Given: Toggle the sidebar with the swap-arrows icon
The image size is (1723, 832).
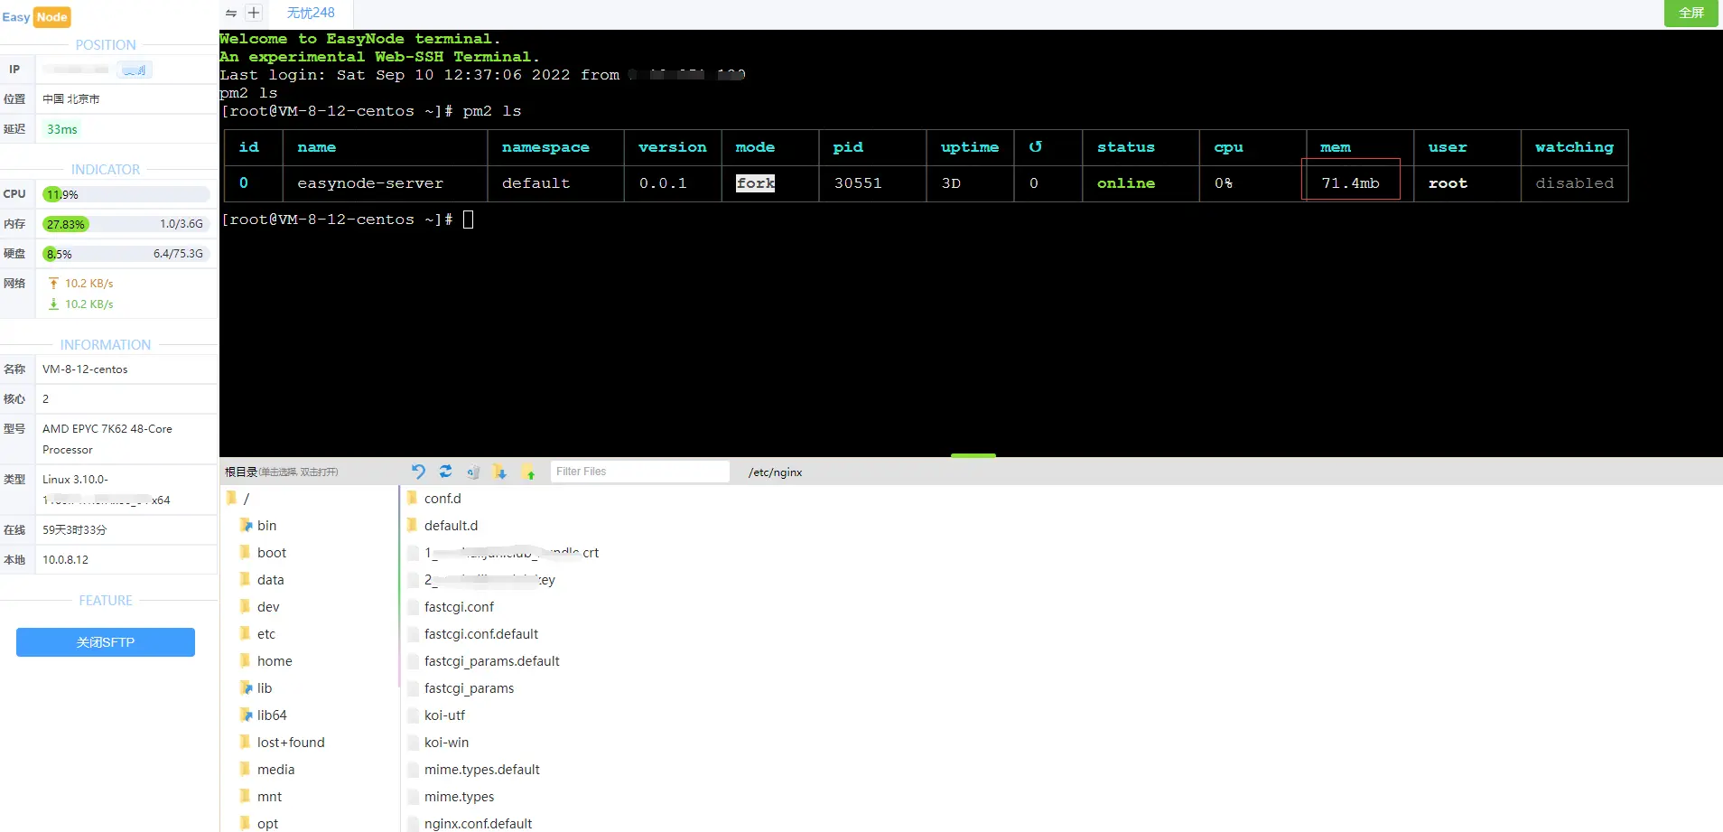Looking at the screenshot, I should pyautogui.click(x=231, y=13).
